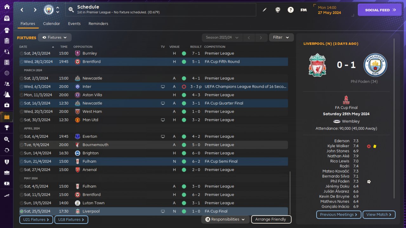The width and height of the screenshot is (406, 228).
Task: Open the Staff people icon
Action: tap(7, 84)
